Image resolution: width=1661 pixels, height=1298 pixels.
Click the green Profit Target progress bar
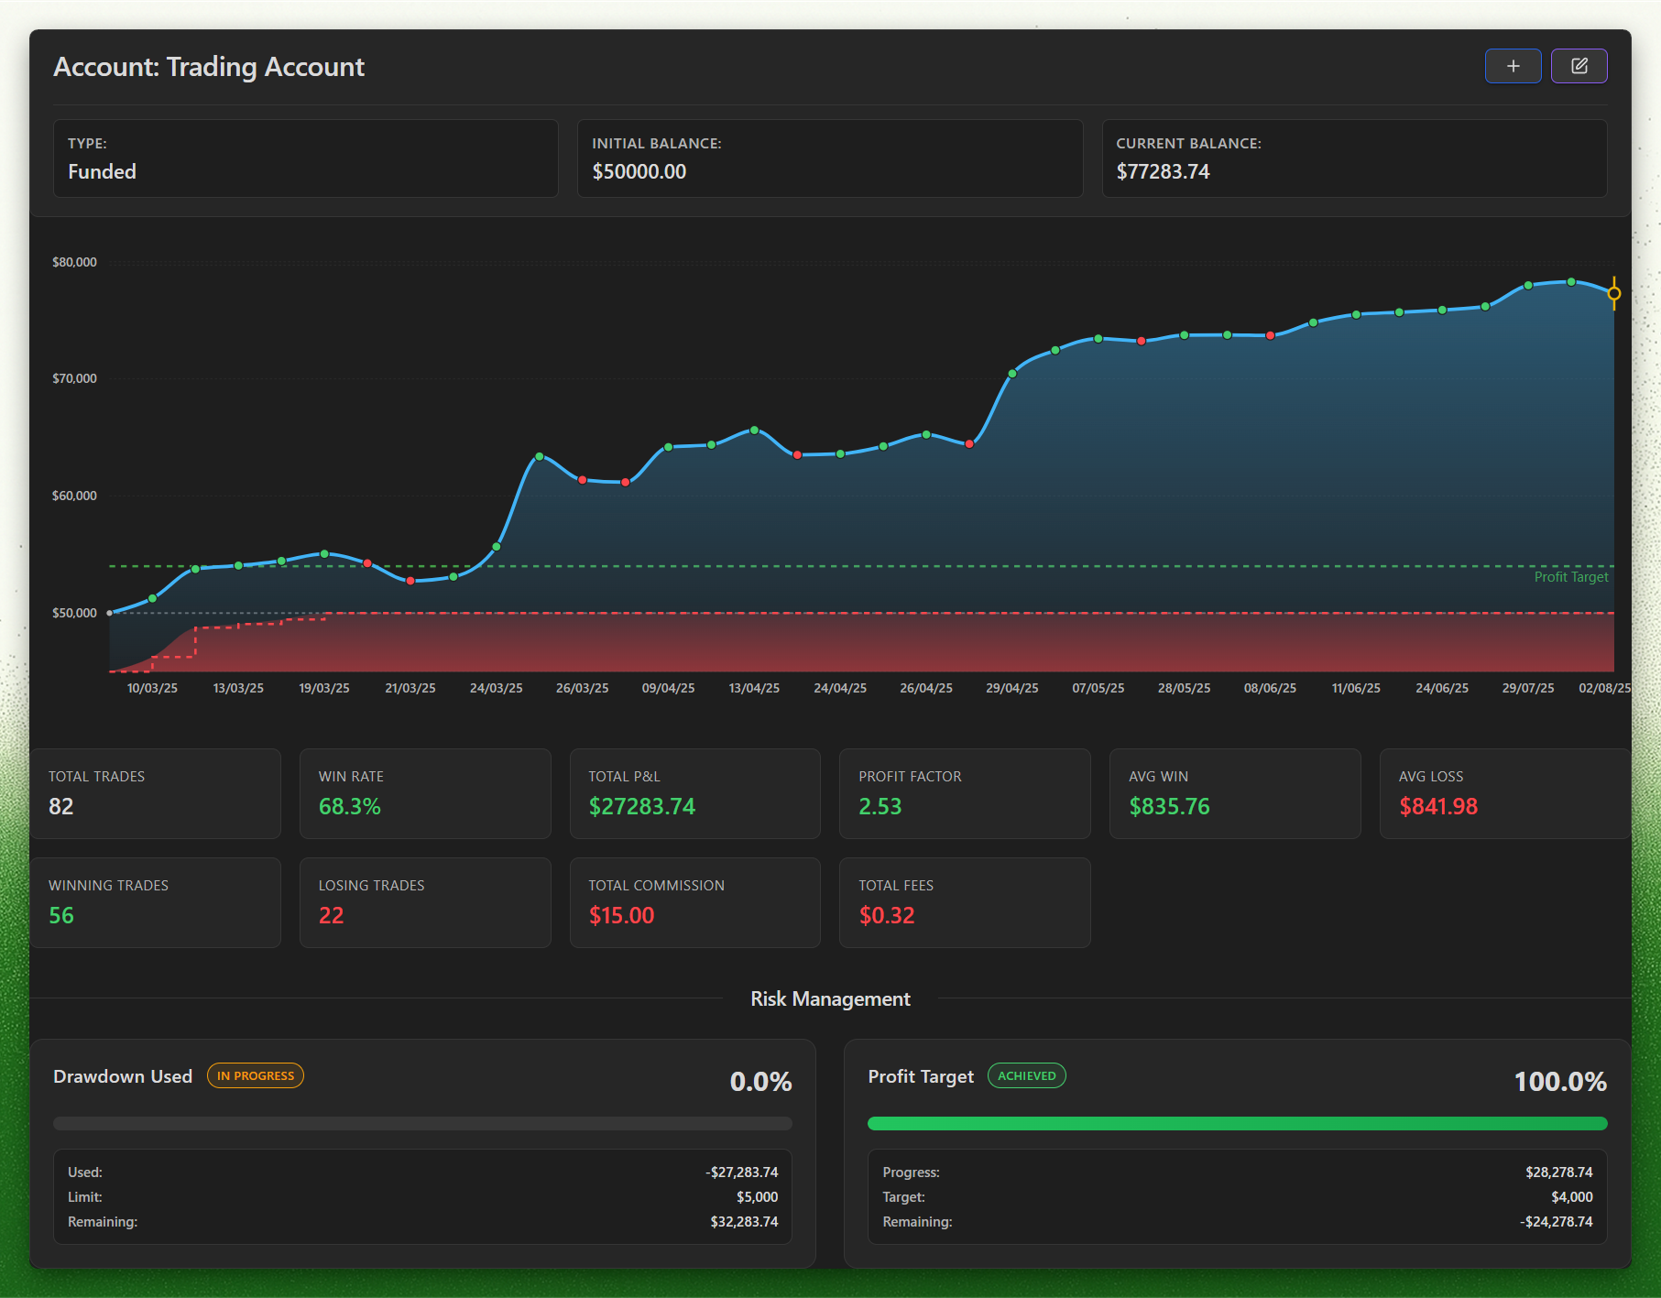pyautogui.click(x=1237, y=1123)
